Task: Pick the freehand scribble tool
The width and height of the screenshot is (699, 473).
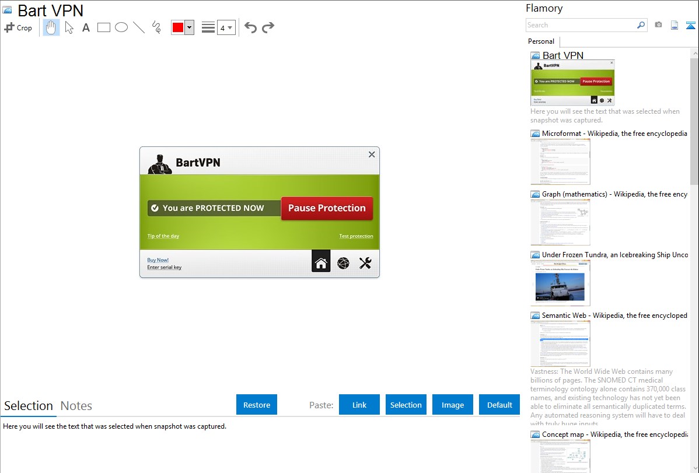Action: pos(156,27)
